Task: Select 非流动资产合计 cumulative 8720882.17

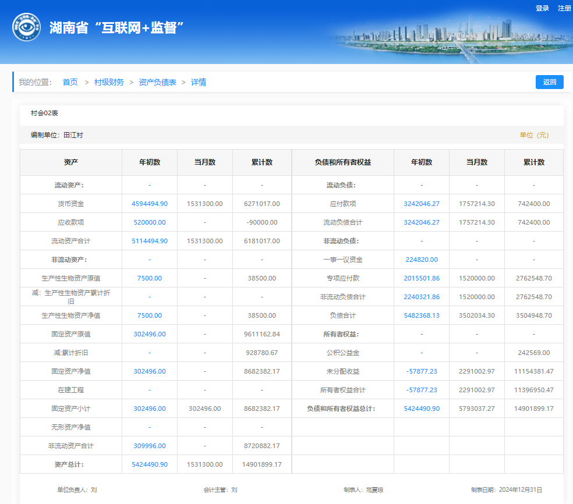Action: 262,446
